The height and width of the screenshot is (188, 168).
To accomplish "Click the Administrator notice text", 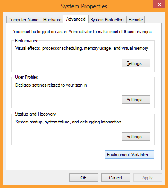I will pos(83,32).
